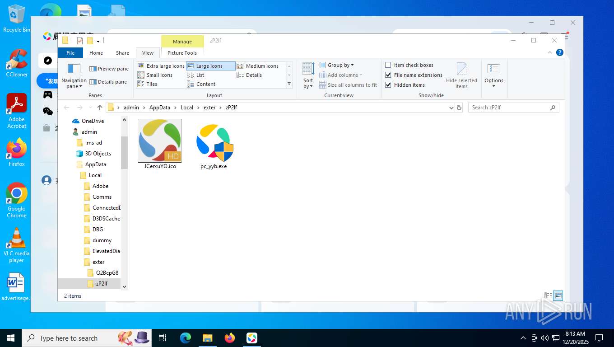Click the Manage contextual tab
This screenshot has height=347, width=614.
coord(182,42)
